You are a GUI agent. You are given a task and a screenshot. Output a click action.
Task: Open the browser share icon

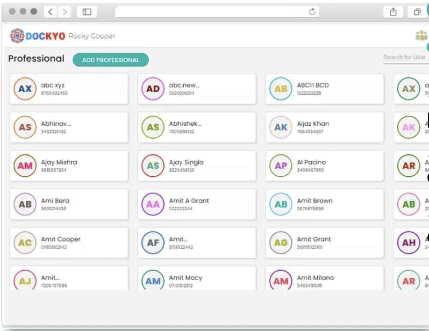[x=393, y=12]
